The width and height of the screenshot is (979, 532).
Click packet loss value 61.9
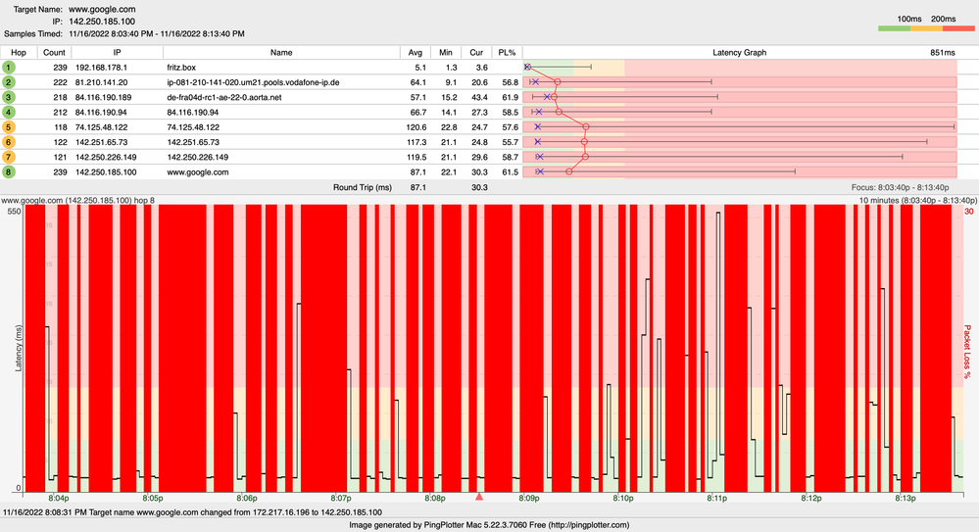[x=511, y=97]
